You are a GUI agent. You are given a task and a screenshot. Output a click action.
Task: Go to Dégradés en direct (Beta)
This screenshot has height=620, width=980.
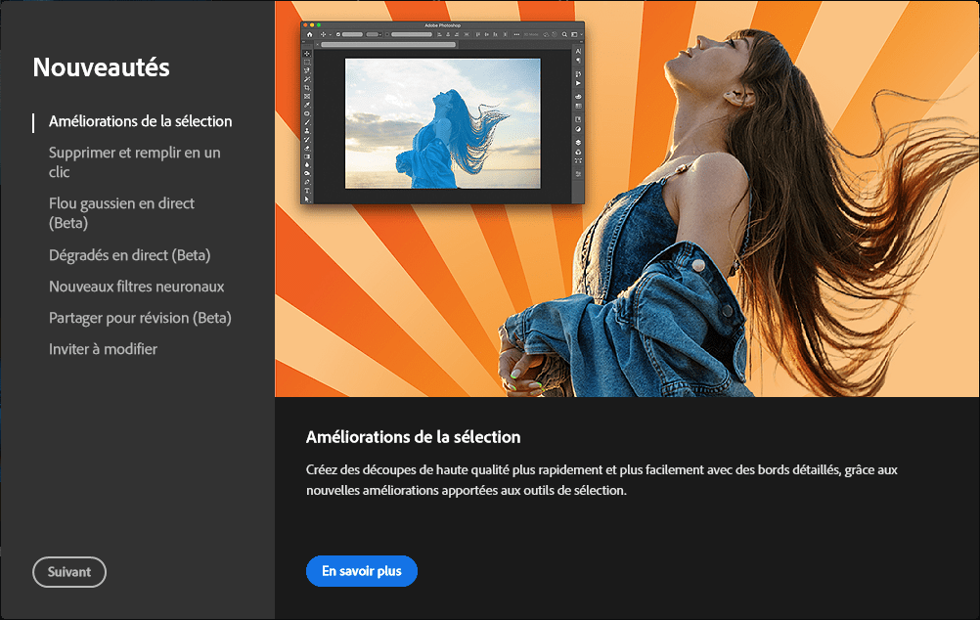129,255
